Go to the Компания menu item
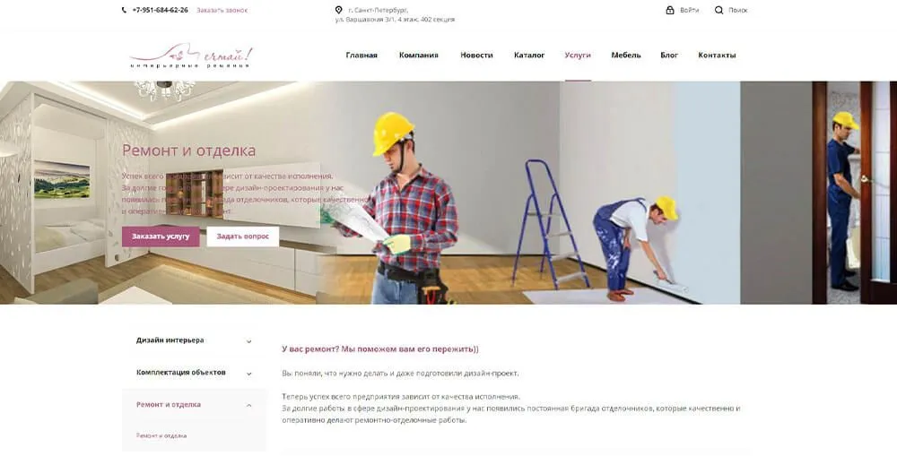The image size is (897, 456). (419, 56)
